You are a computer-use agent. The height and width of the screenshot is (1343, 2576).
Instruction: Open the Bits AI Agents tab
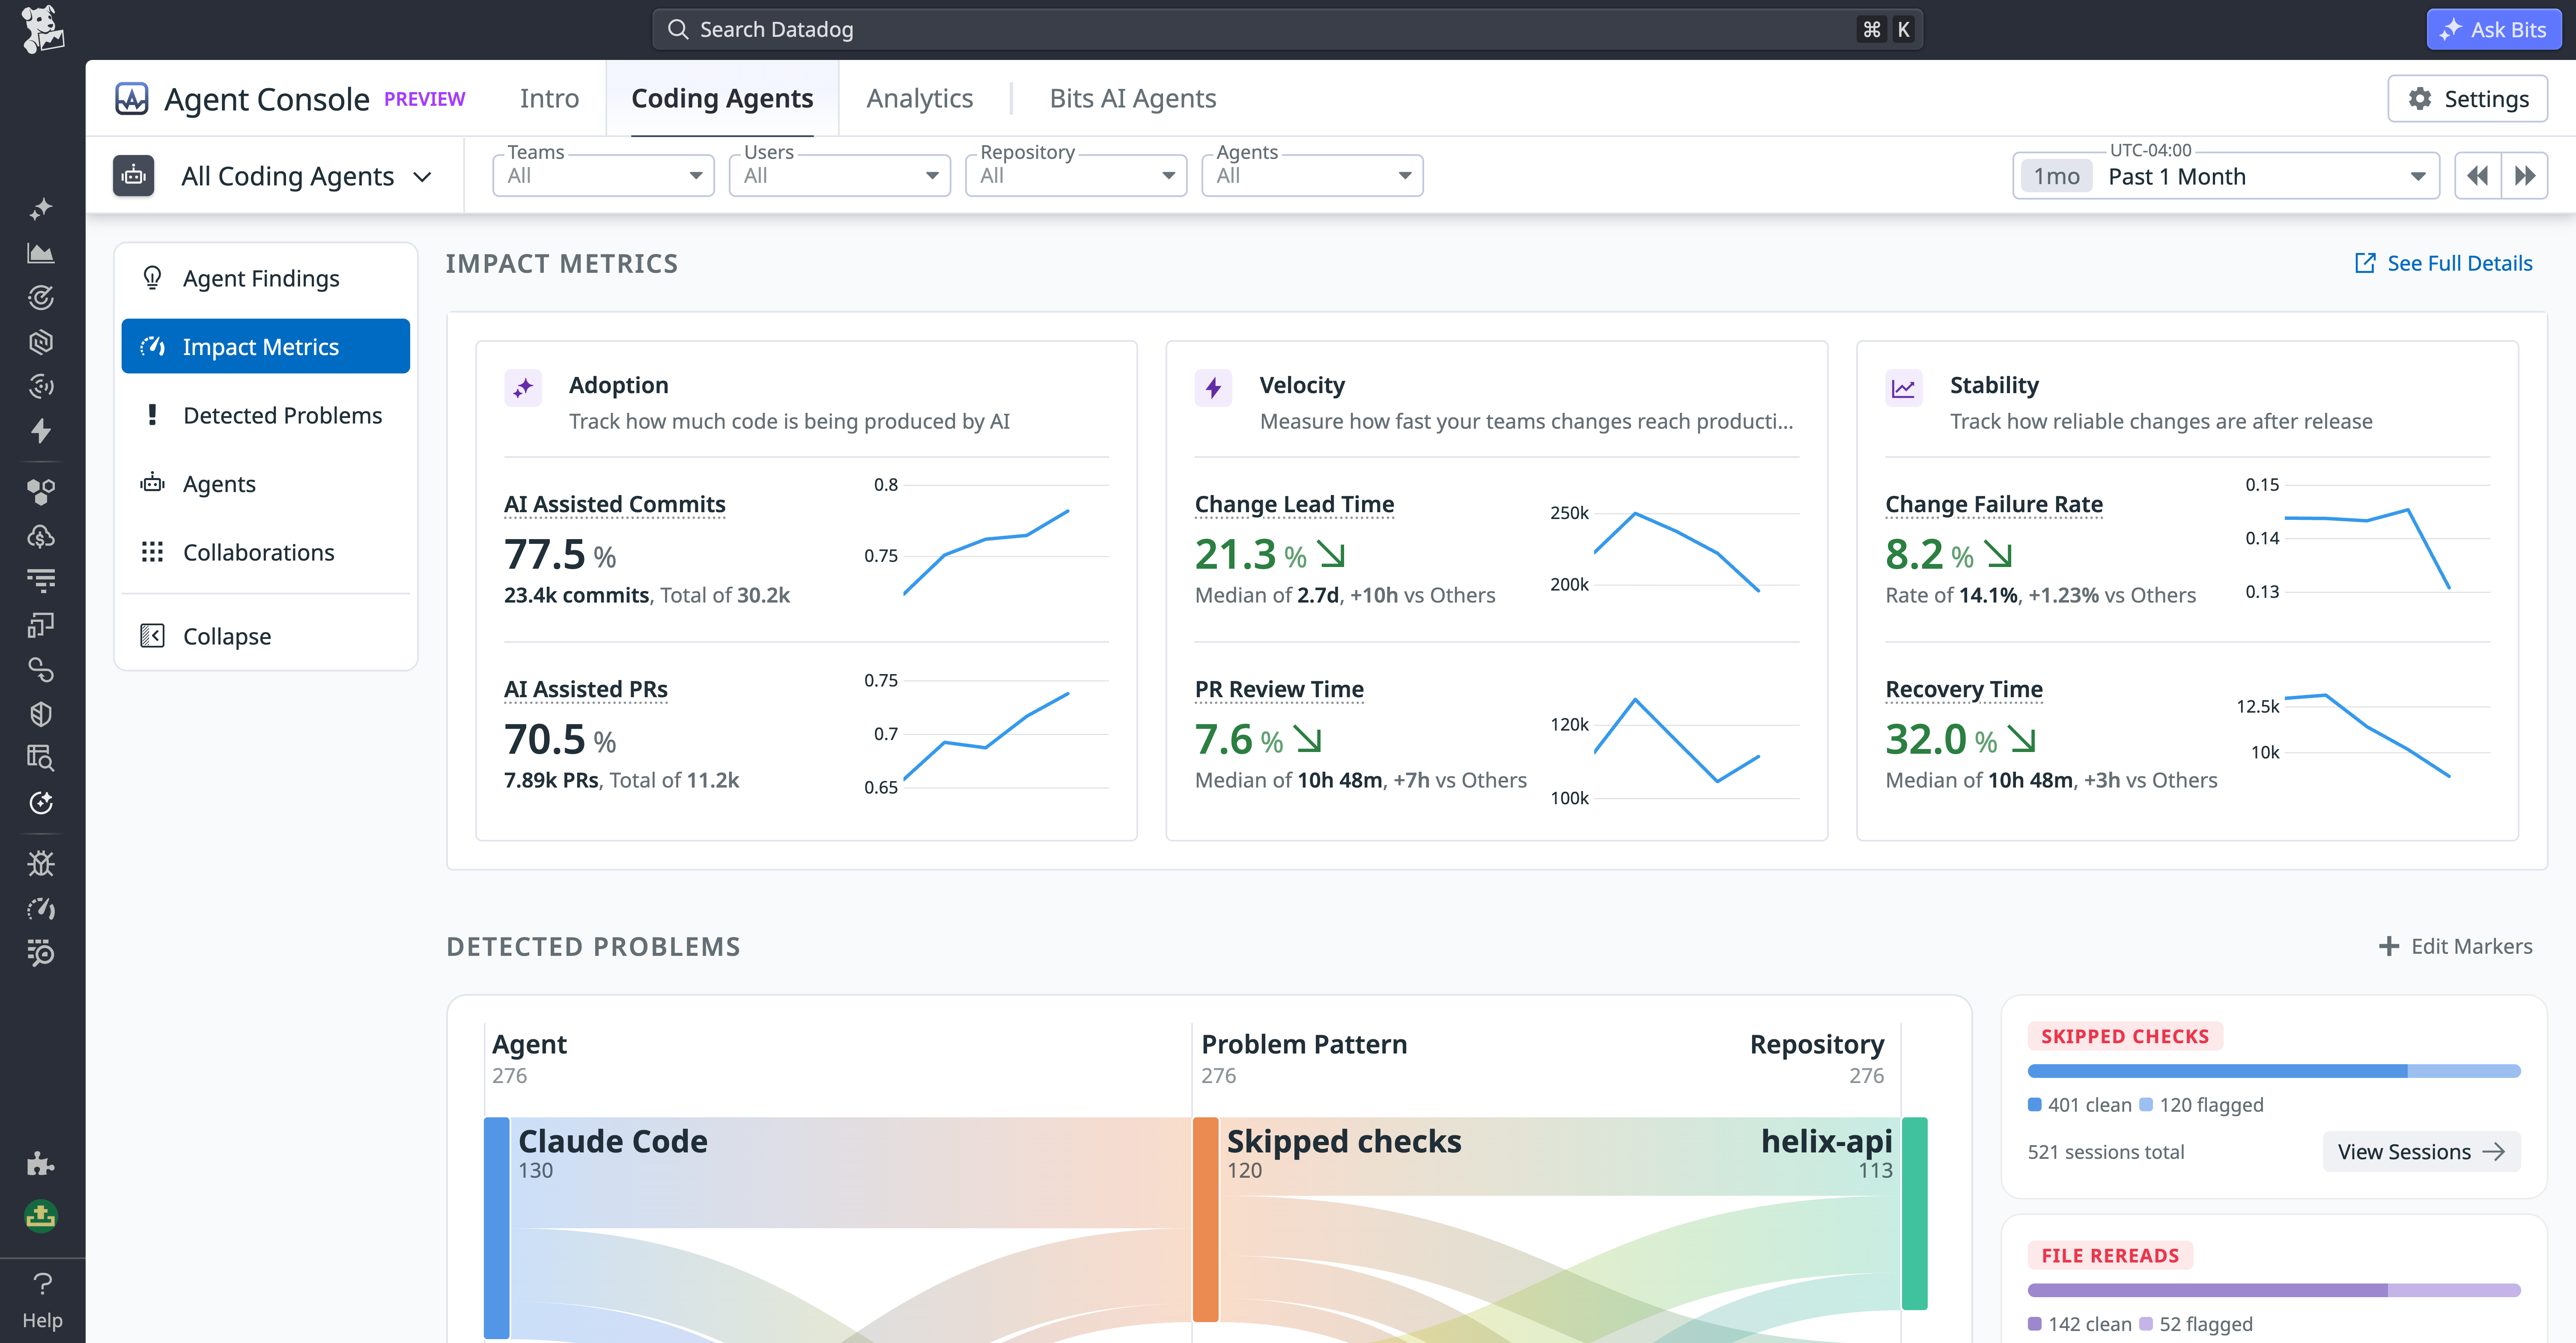[1133, 98]
